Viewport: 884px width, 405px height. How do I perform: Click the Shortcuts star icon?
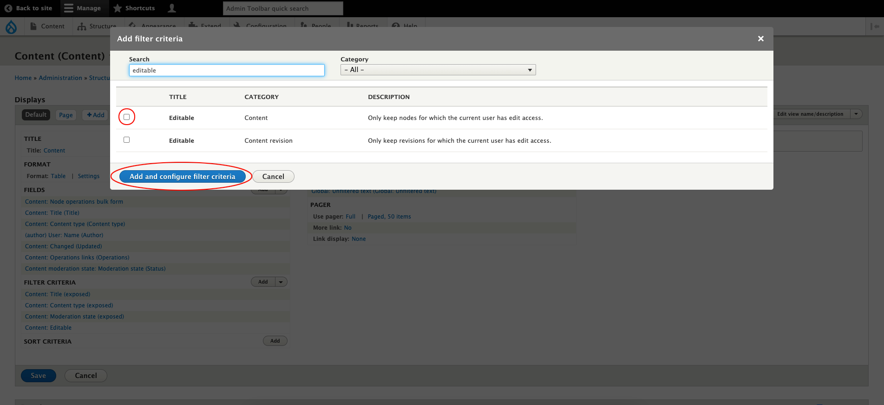[118, 8]
